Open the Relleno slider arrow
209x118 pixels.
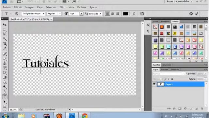205,79
